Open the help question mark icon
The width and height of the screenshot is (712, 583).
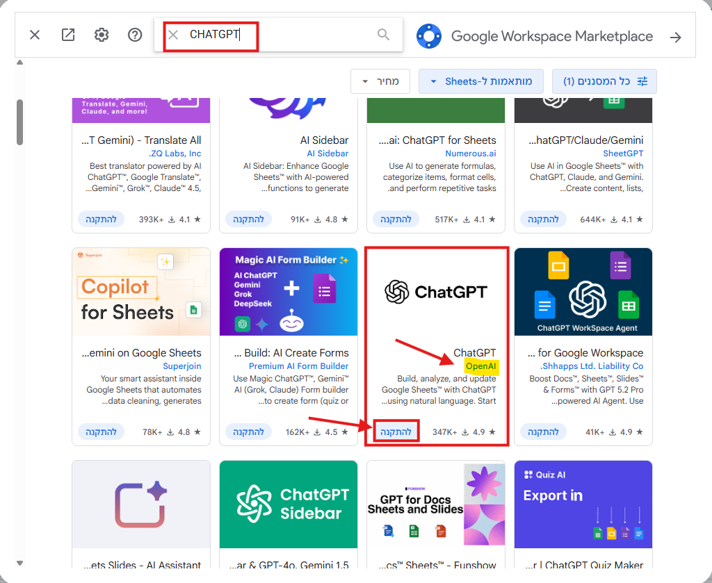pyautogui.click(x=135, y=35)
